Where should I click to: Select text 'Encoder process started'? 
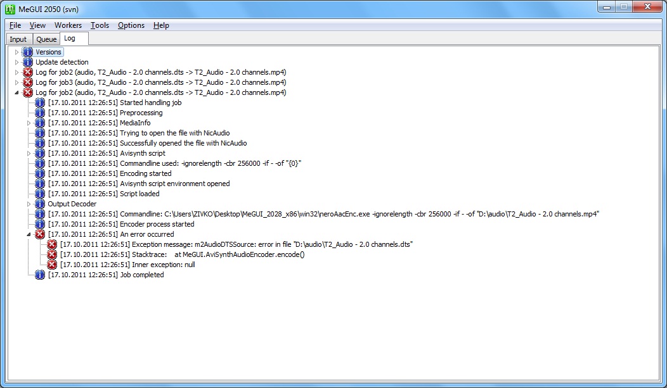click(x=157, y=224)
